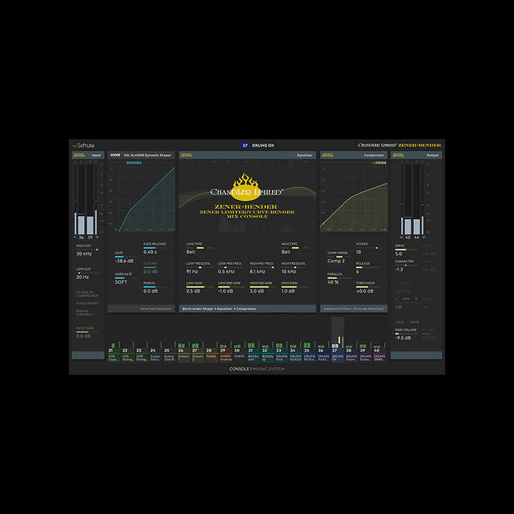Select track 30 SYNTH in the track strip
Screen dimensions: 514x514
point(239,354)
